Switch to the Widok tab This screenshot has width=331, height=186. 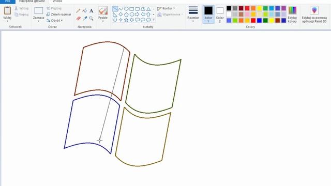[x=57, y=1]
